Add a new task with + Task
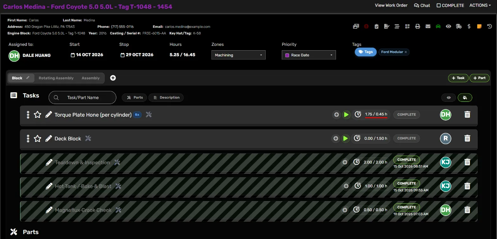497x239 pixels. click(x=458, y=78)
